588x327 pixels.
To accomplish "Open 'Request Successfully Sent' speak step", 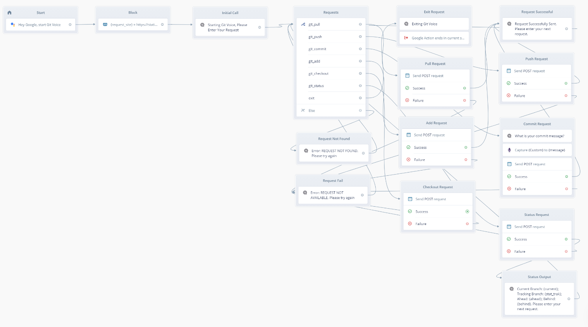I will point(537,29).
